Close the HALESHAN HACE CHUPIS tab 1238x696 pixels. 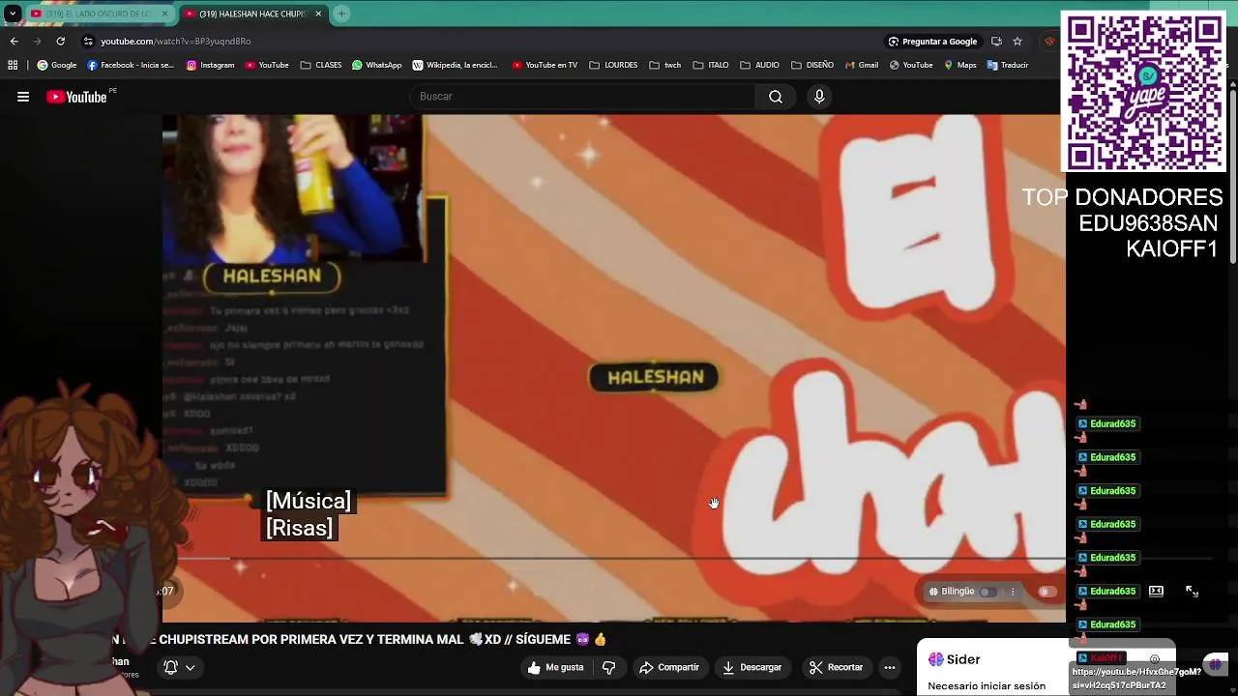tap(318, 14)
